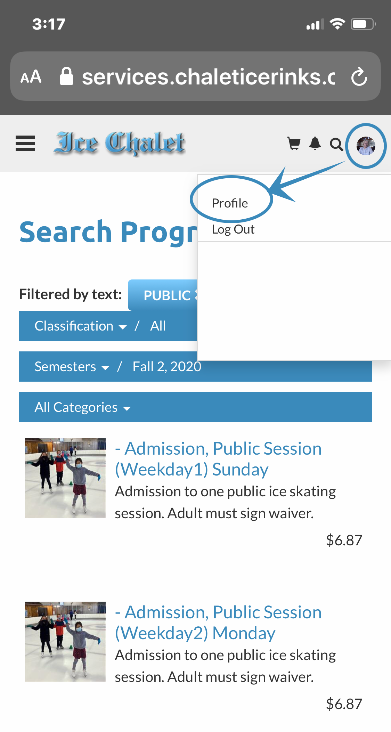Open the shopping cart
Screen dimensions: 391x732
[x=294, y=143]
